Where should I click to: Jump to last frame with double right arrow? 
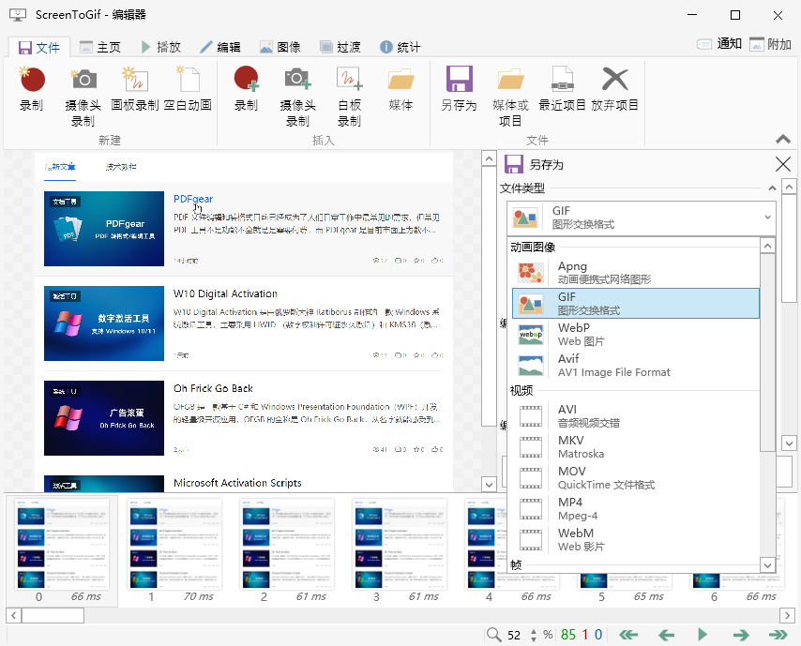click(x=778, y=635)
